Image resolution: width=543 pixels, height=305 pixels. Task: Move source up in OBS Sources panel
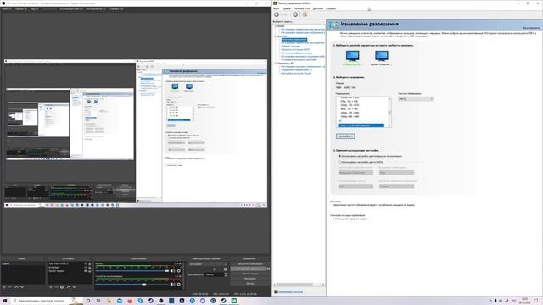[x=68, y=287]
